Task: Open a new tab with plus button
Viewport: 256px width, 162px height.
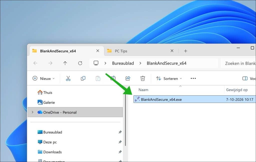Action: 186,51
